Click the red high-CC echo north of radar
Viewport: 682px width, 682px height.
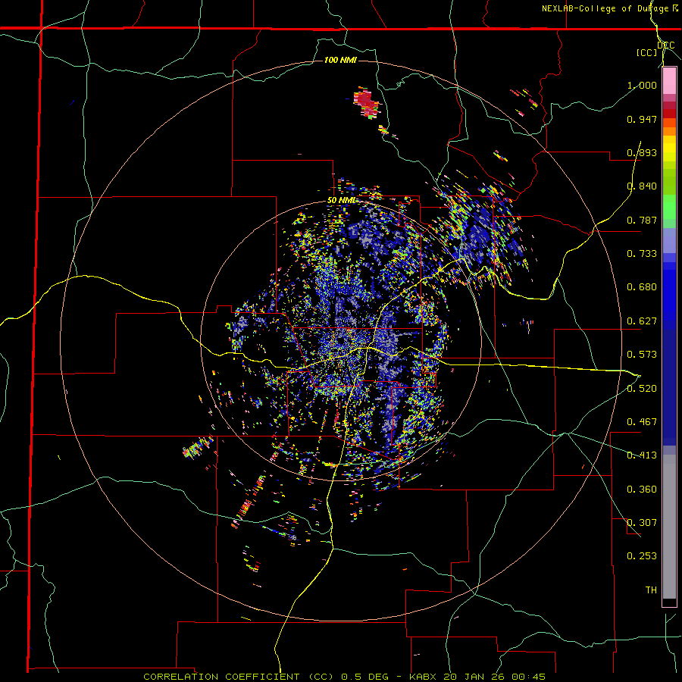pyautogui.click(x=365, y=102)
